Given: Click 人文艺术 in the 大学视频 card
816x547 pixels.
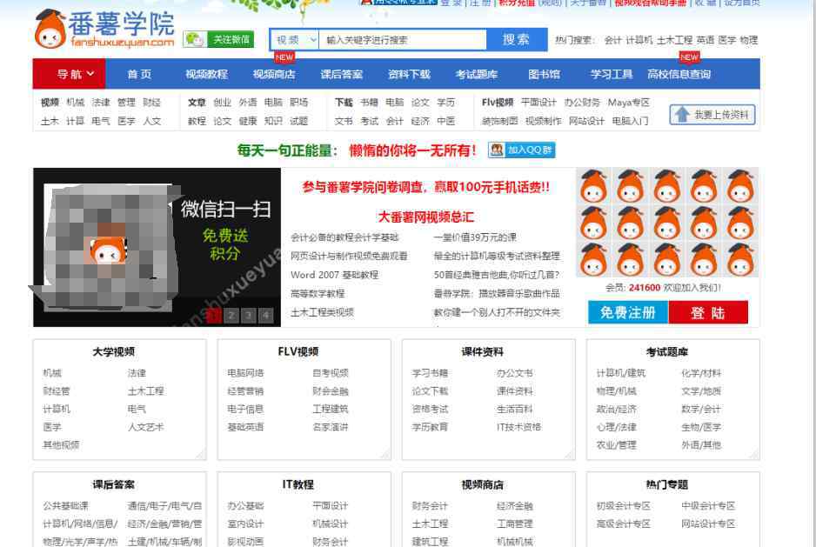Looking at the screenshot, I should 146,427.
